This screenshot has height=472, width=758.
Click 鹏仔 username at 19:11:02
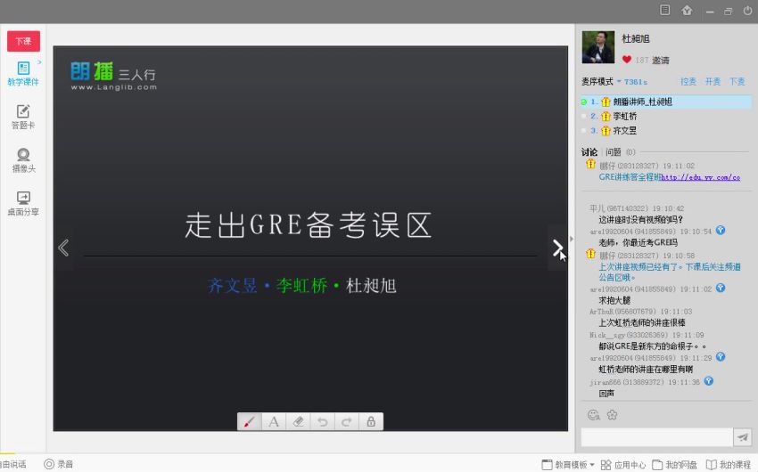(607, 166)
